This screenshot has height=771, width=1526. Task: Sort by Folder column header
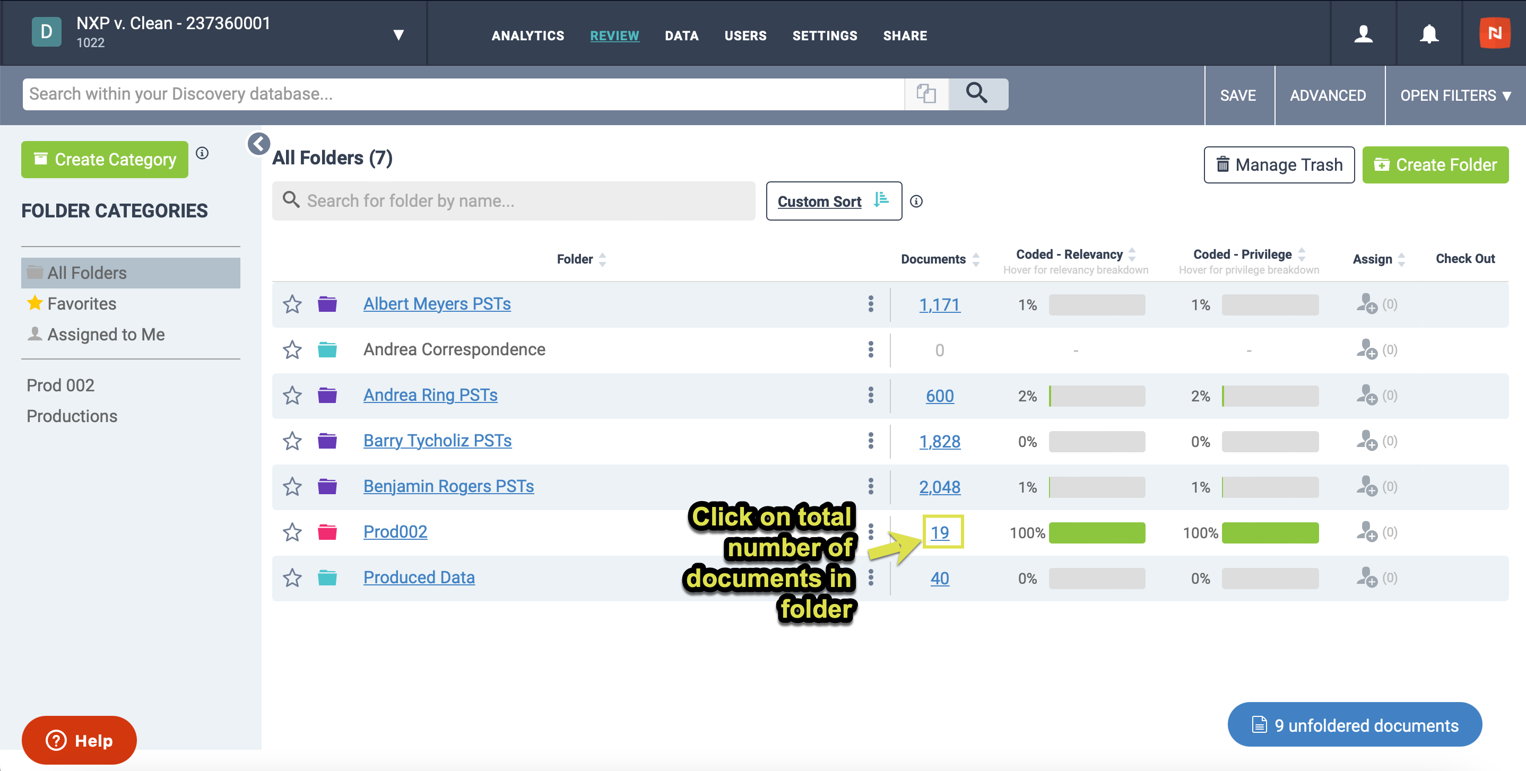tap(582, 259)
